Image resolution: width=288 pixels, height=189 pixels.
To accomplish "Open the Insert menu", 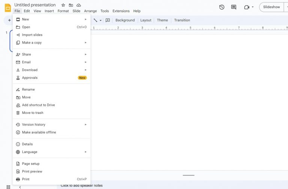I will point(49,11).
